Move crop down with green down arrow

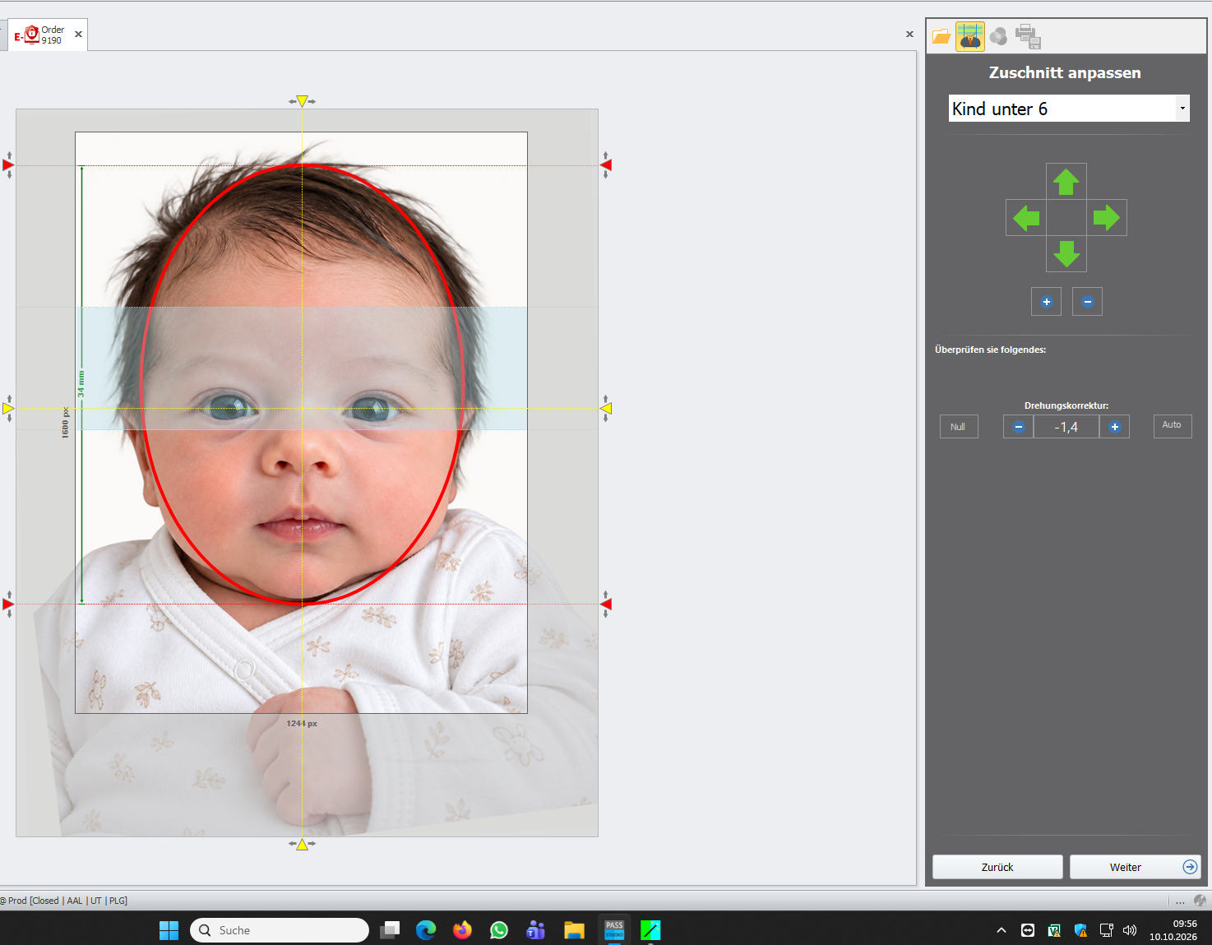coord(1066,253)
